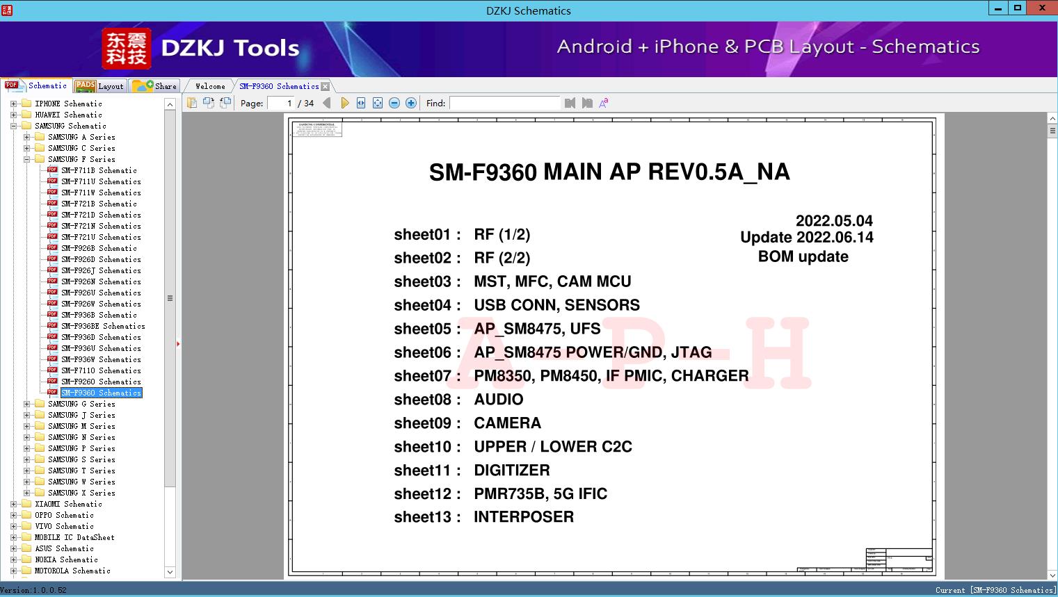Image resolution: width=1058 pixels, height=597 pixels.
Task: Close the SM-F9360 Schematics tab
Action: (325, 86)
